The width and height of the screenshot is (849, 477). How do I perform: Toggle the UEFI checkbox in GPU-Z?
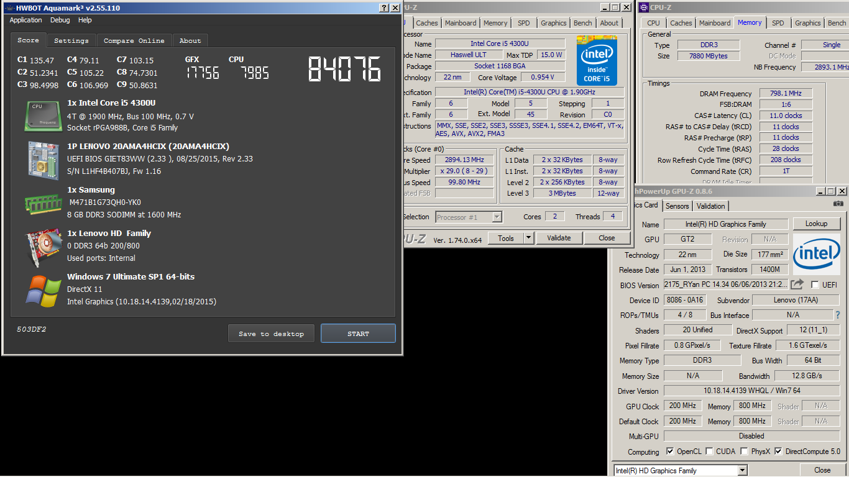(x=815, y=284)
